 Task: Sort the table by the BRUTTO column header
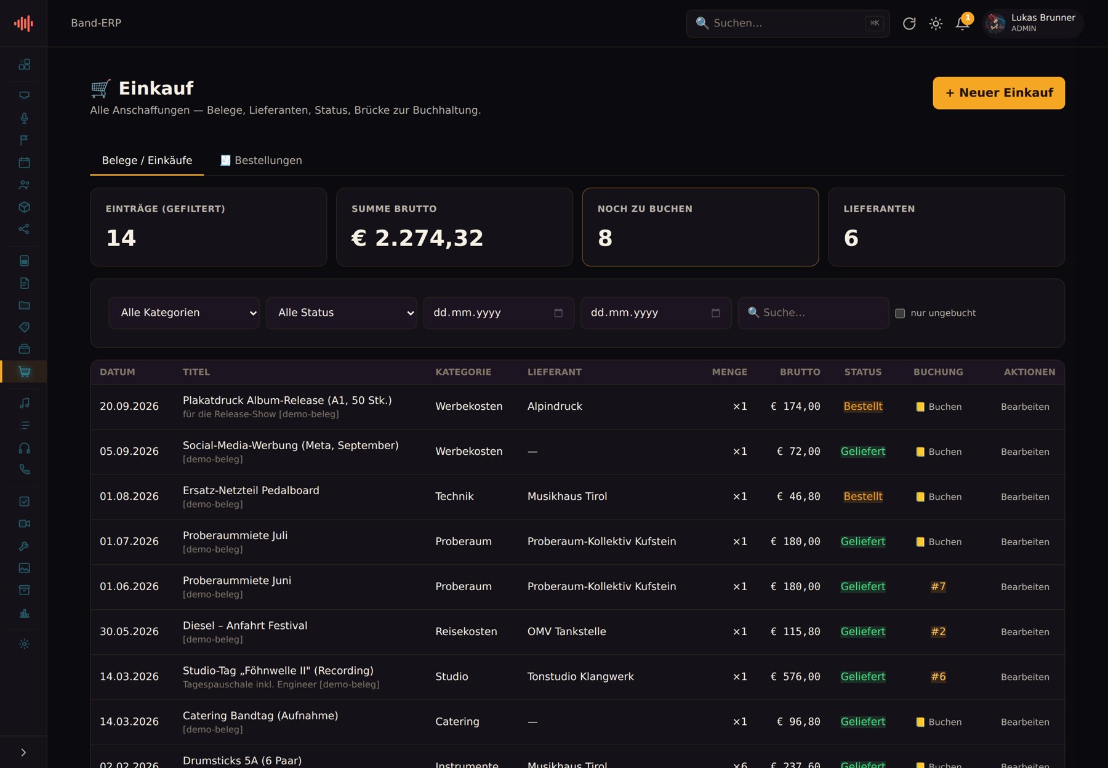[x=800, y=372]
